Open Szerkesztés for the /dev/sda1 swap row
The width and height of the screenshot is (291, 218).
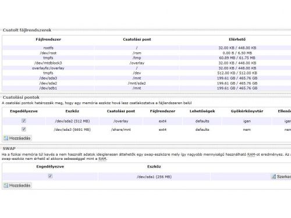pos(281,177)
